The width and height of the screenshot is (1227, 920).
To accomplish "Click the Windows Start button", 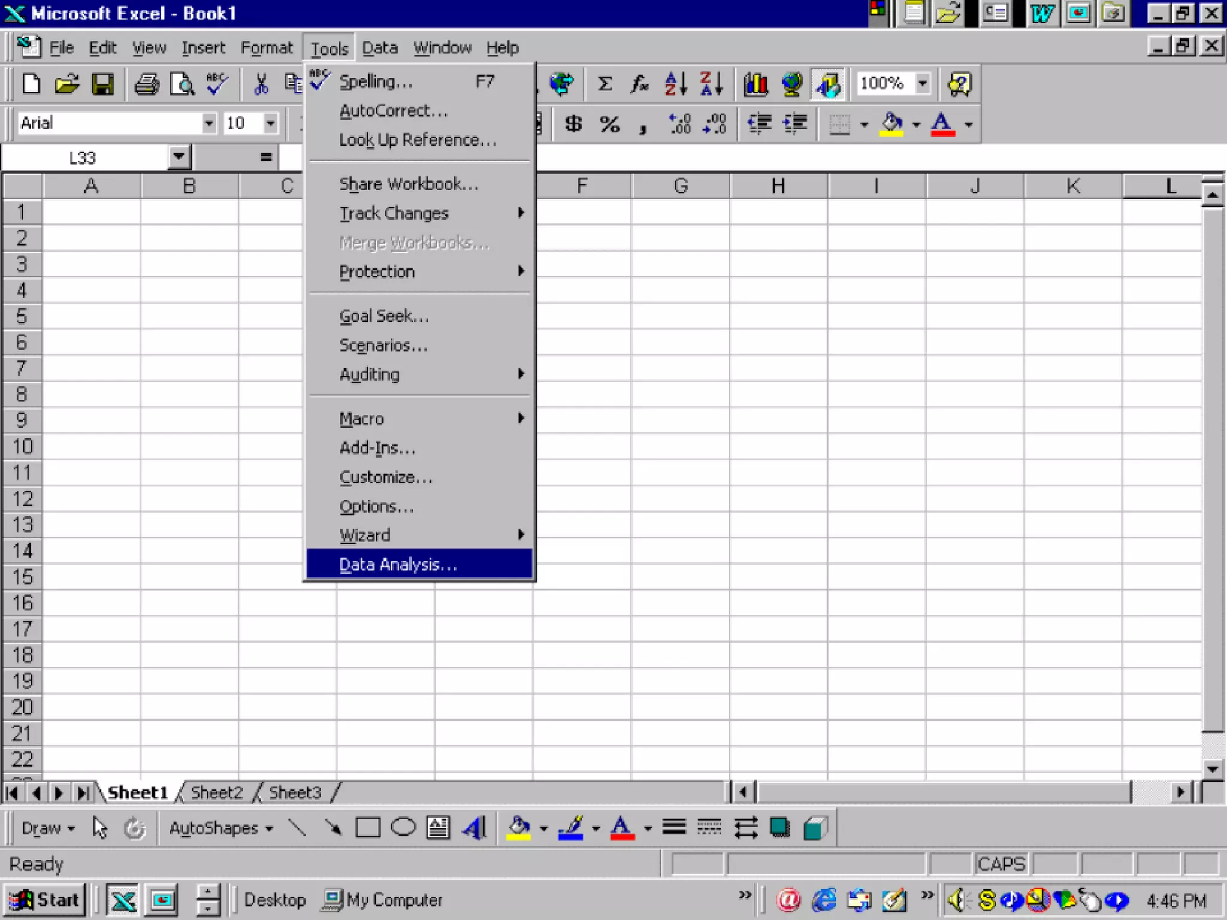I will click(45, 900).
